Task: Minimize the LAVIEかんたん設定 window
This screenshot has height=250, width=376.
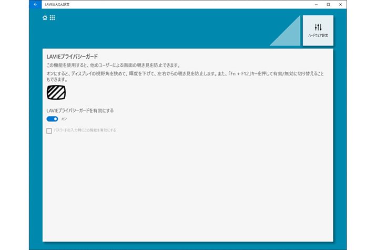Action: (316, 5)
